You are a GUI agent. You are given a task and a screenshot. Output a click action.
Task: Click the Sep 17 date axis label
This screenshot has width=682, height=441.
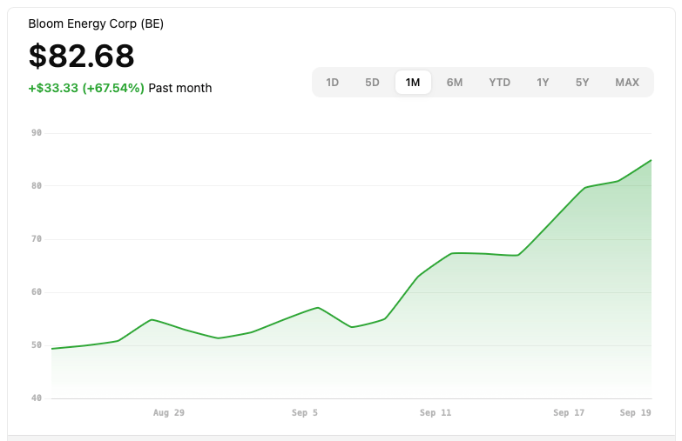tap(569, 413)
